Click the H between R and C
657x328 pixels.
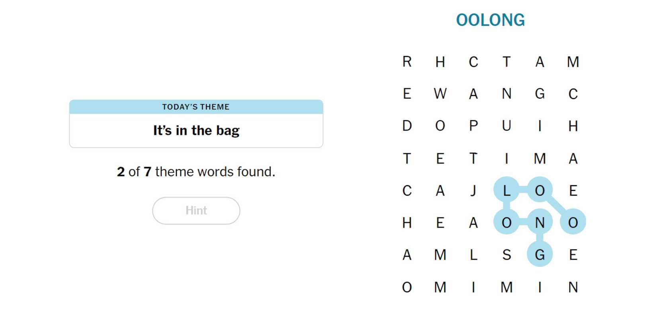(x=440, y=62)
